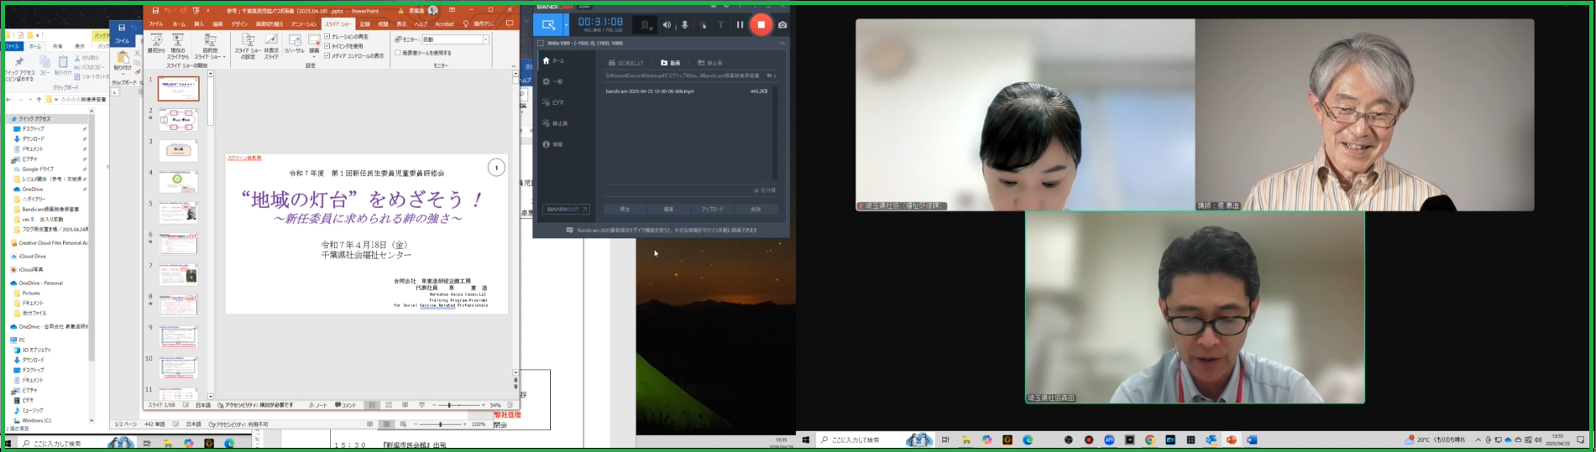Image resolution: width=1596 pixels, height=452 pixels.
Task: Open Google Chrome from the right taskbar
Action: pyautogui.click(x=1149, y=440)
